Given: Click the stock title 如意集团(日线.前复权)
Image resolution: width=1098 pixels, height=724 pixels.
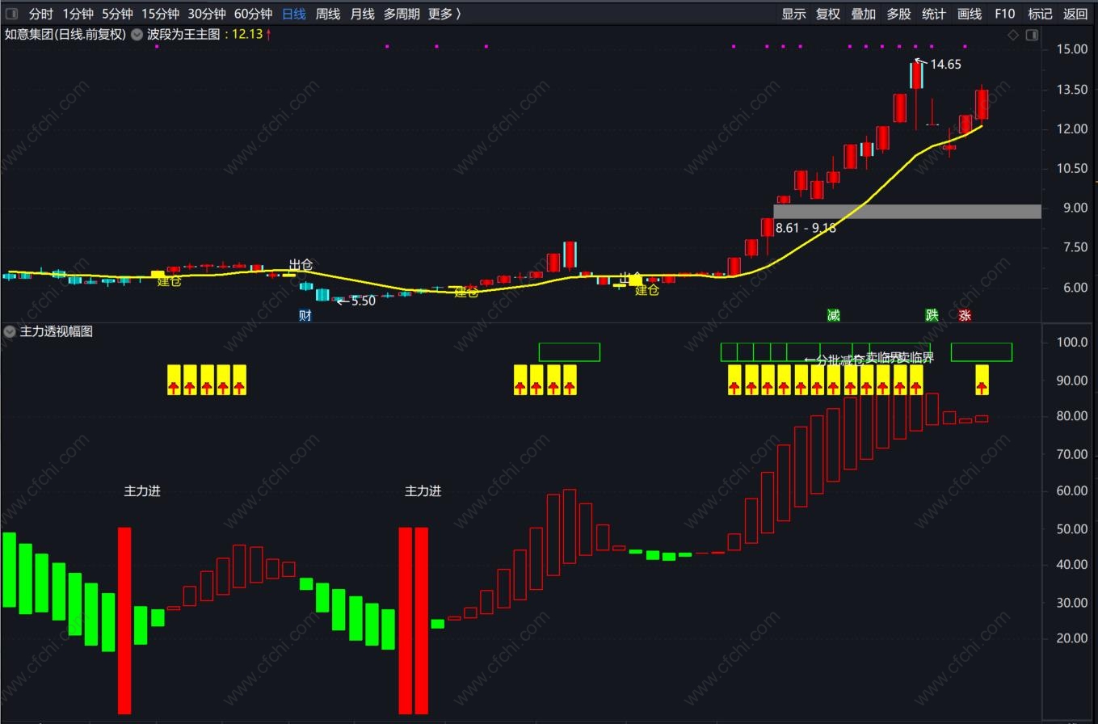Looking at the screenshot, I should [x=65, y=35].
